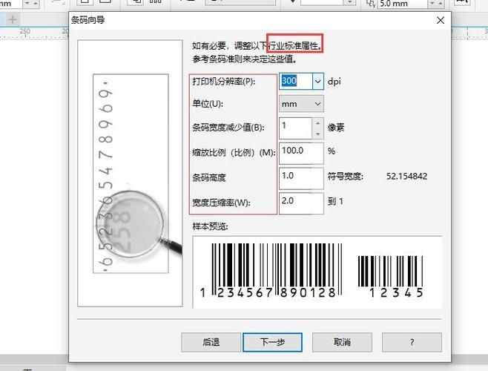Click the 条码高度 1.0 field
The width and height of the screenshot is (488, 371).
click(301, 179)
